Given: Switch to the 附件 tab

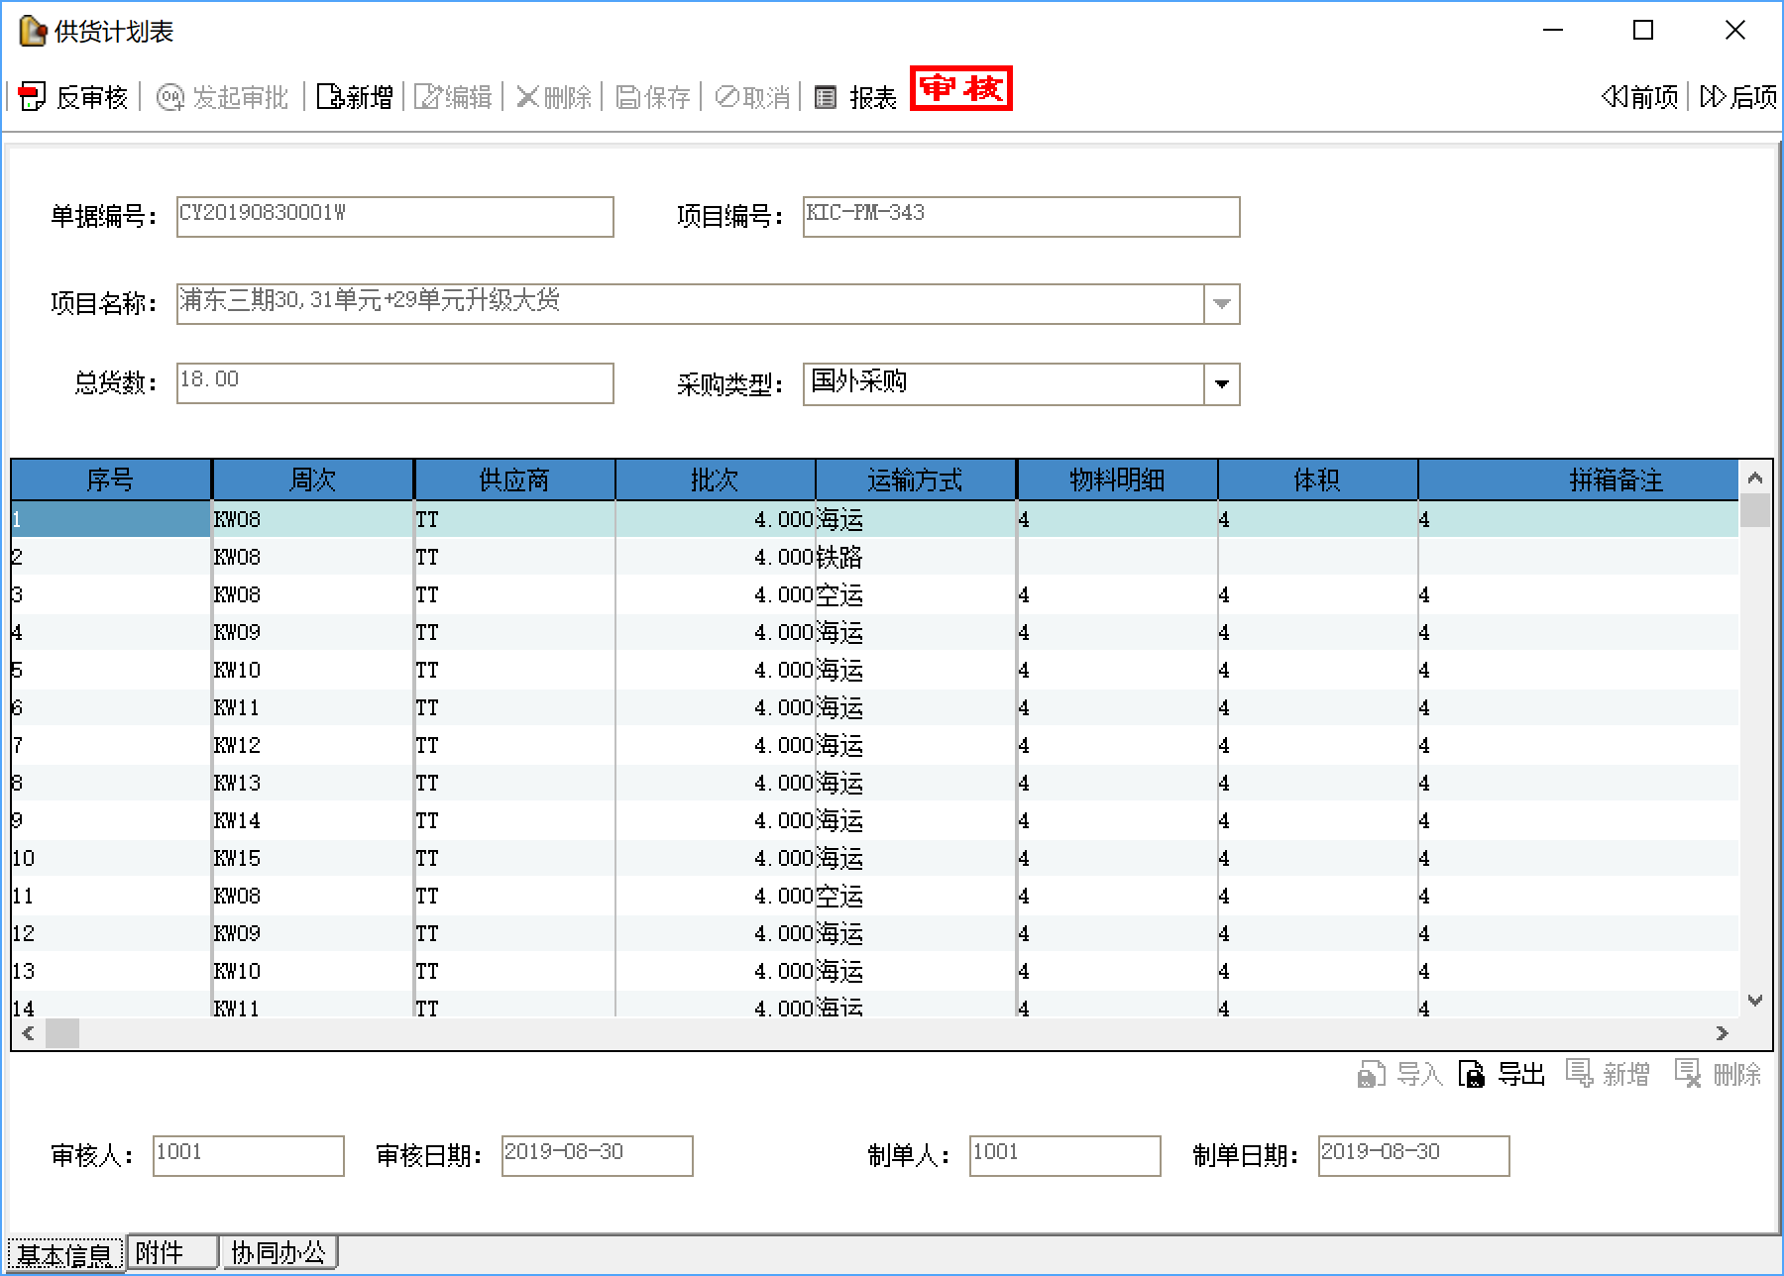Looking at the screenshot, I should (170, 1253).
